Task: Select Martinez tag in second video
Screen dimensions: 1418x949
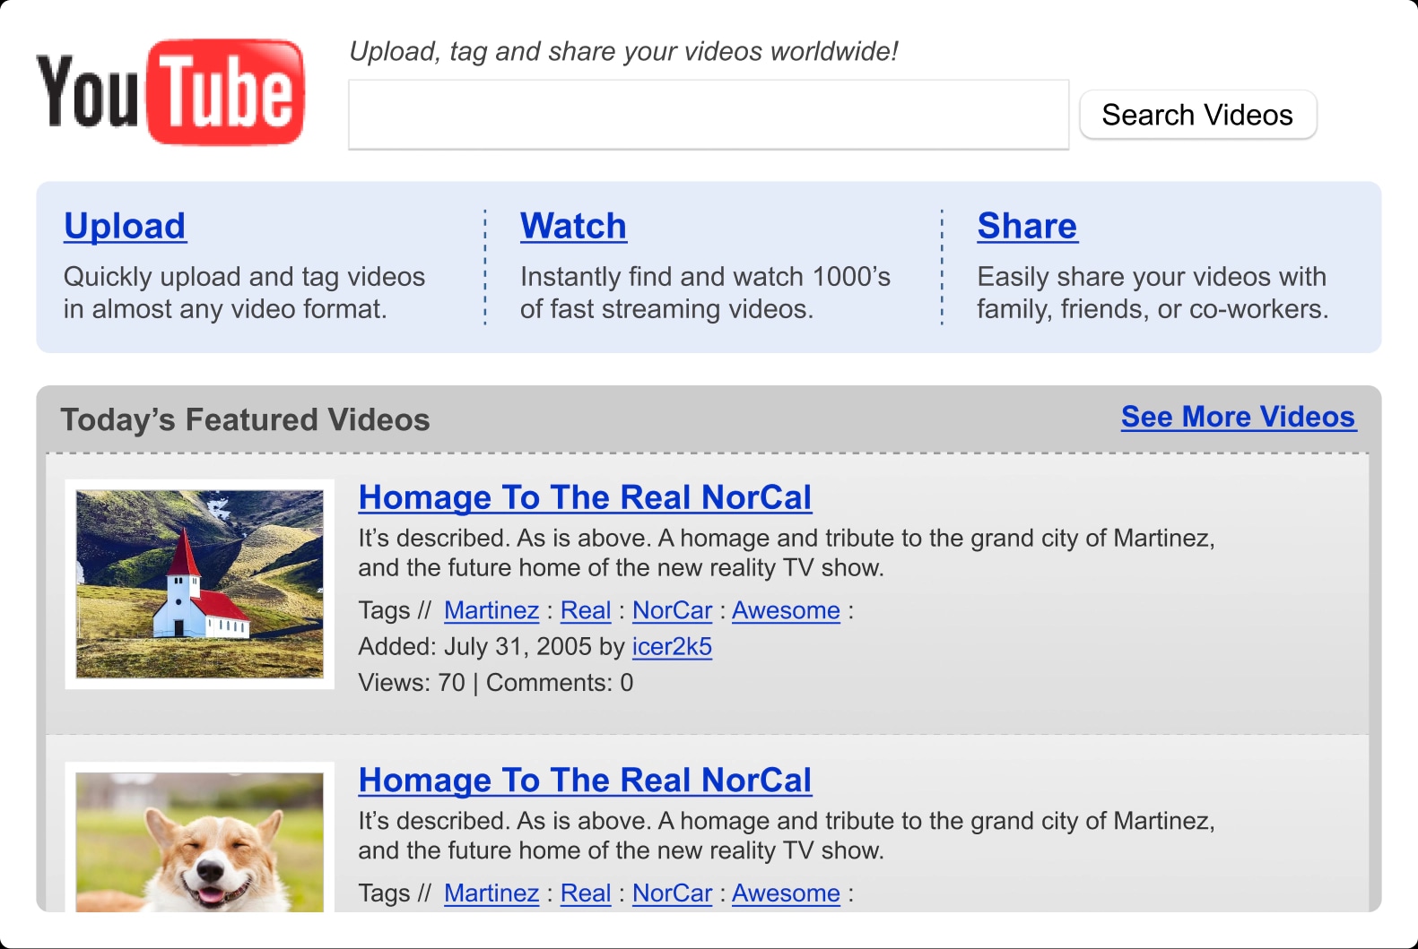Action: click(x=492, y=893)
